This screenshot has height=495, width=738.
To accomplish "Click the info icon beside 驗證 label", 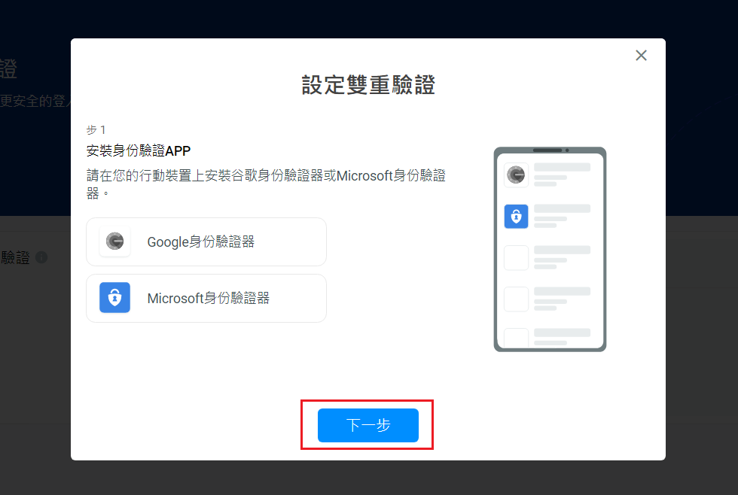I will coord(41,257).
